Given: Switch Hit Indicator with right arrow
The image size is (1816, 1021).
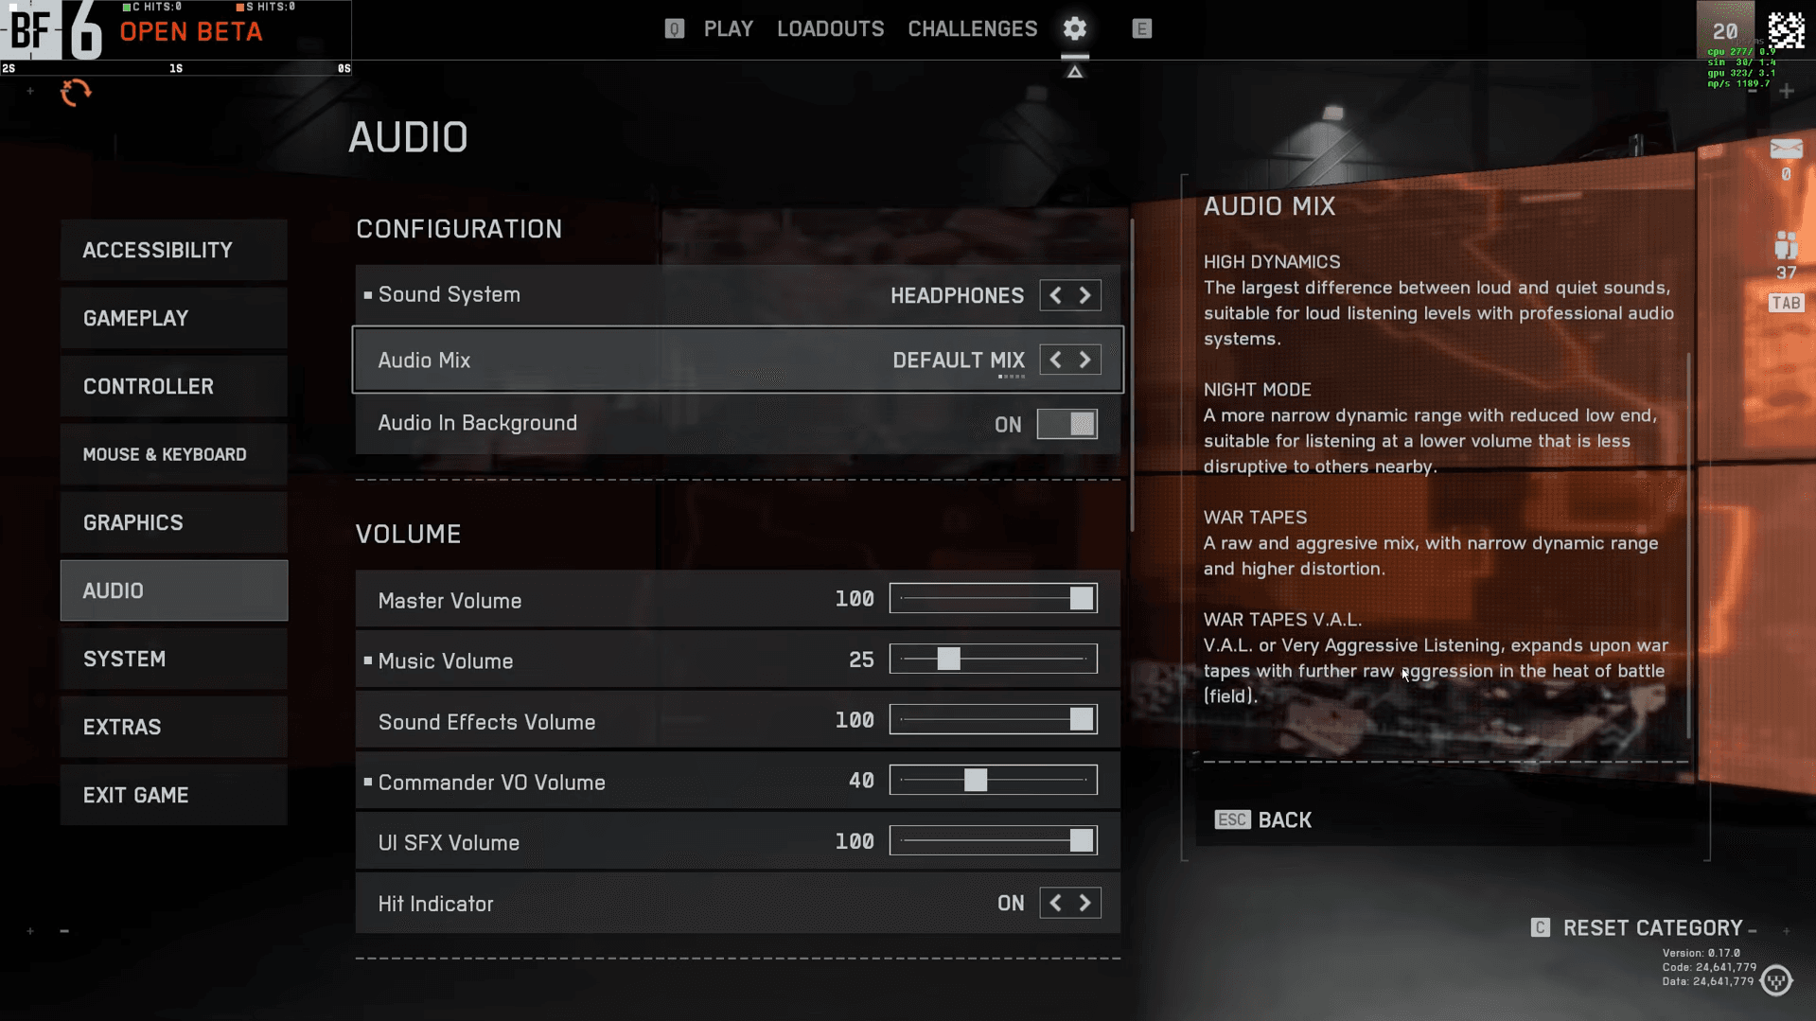Looking at the screenshot, I should [1085, 904].
